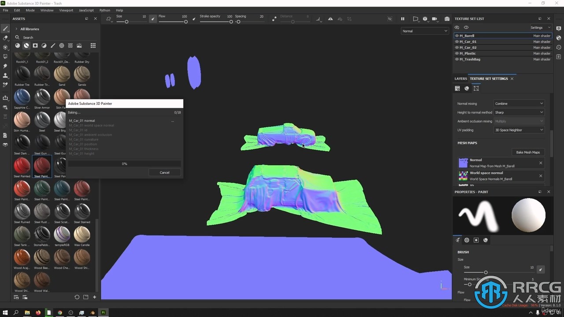Select the Texture Set Settings tab
Image resolution: width=564 pixels, height=317 pixels.
point(489,78)
